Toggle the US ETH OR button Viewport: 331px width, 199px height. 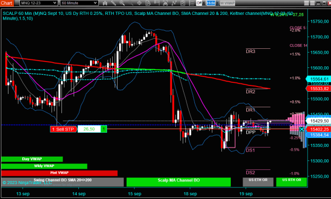point(258,182)
